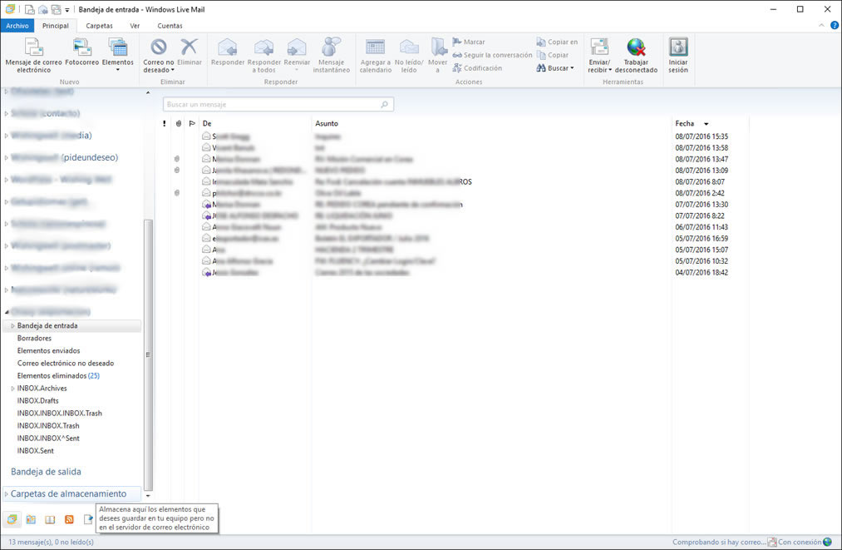The height and width of the screenshot is (550, 842).
Task: Open Mensaje instantáneo from the ribbon
Action: tap(332, 56)
